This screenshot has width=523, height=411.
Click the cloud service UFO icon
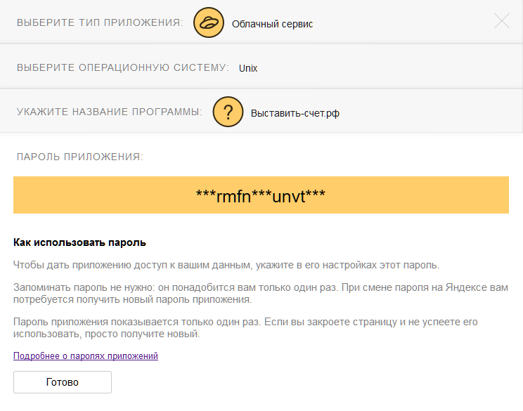click(x=207, y=22)
